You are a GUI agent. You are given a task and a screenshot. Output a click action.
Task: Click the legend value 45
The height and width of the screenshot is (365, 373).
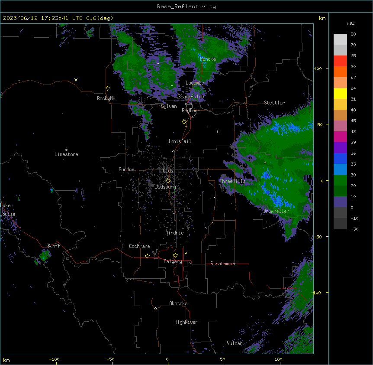353,121
